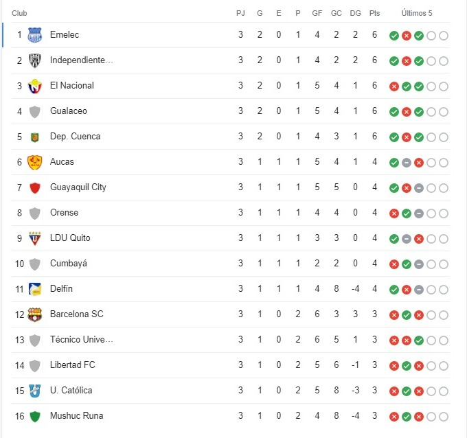Click the Club column header
The height and width of the screenshot is (438, 467).
click(19, 13)
